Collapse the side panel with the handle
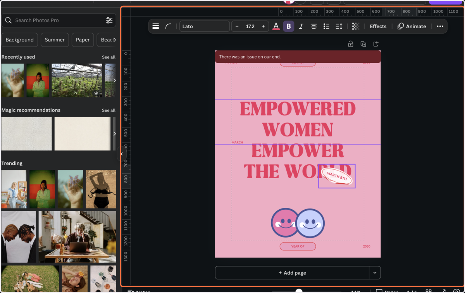This screenshot has height=293, width=465. [x=122, y=154]
